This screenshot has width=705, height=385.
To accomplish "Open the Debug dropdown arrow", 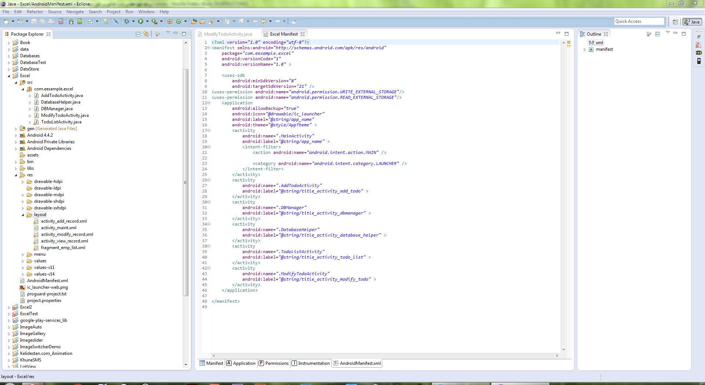I will (x=133, y=21).
